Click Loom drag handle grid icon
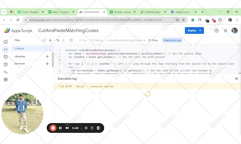The image size is (241, 144). pos(86,128)
